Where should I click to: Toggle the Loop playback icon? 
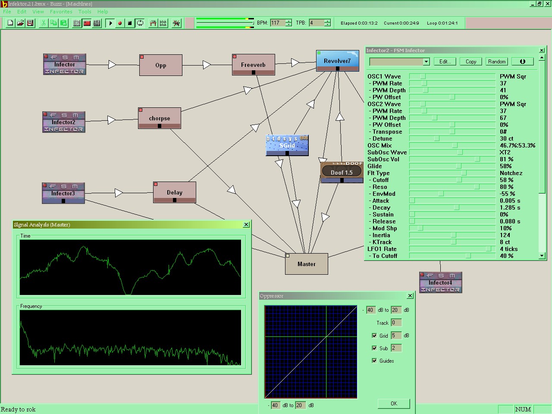click(140, 23)
